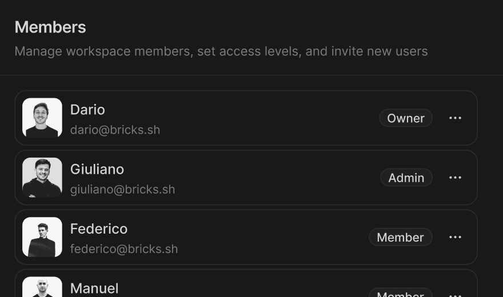
Task: Click Federico's avatar image
Action: pyautogui.click(x=42, y=237)
